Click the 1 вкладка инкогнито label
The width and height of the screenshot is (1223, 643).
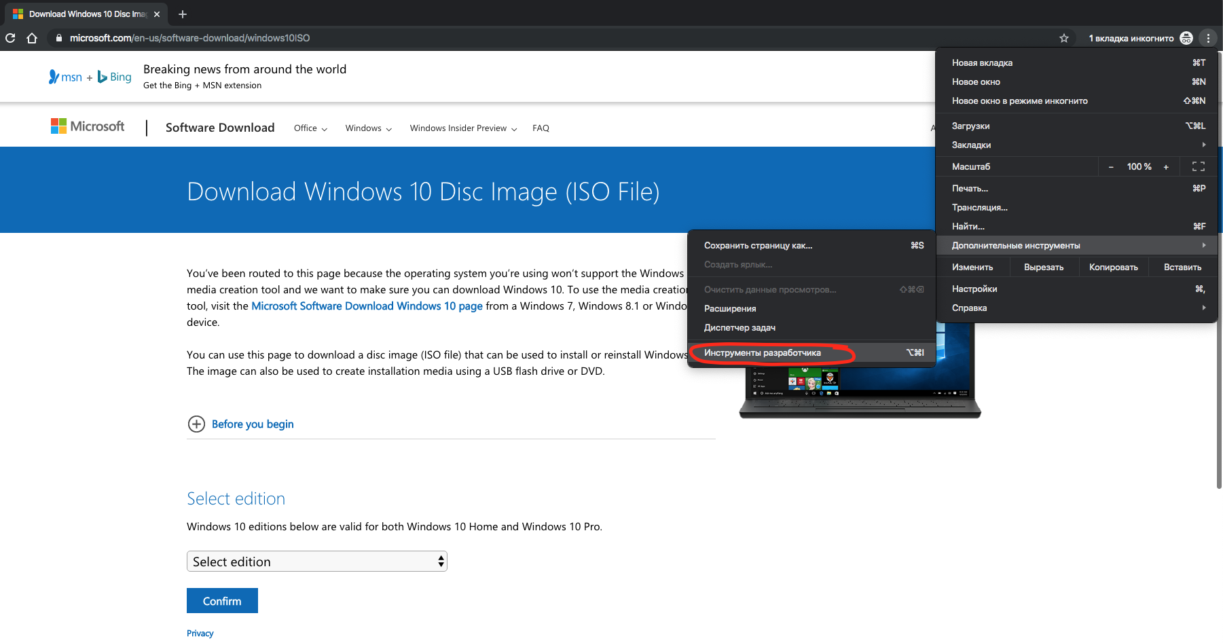(x=1131, y=39)
